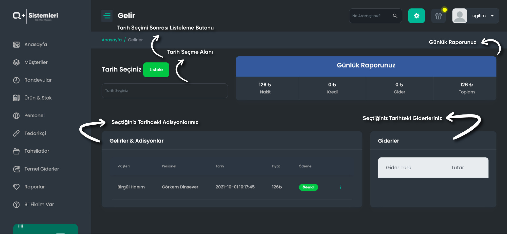Toggle the hamburger menu icon

(x=107, y=16)
